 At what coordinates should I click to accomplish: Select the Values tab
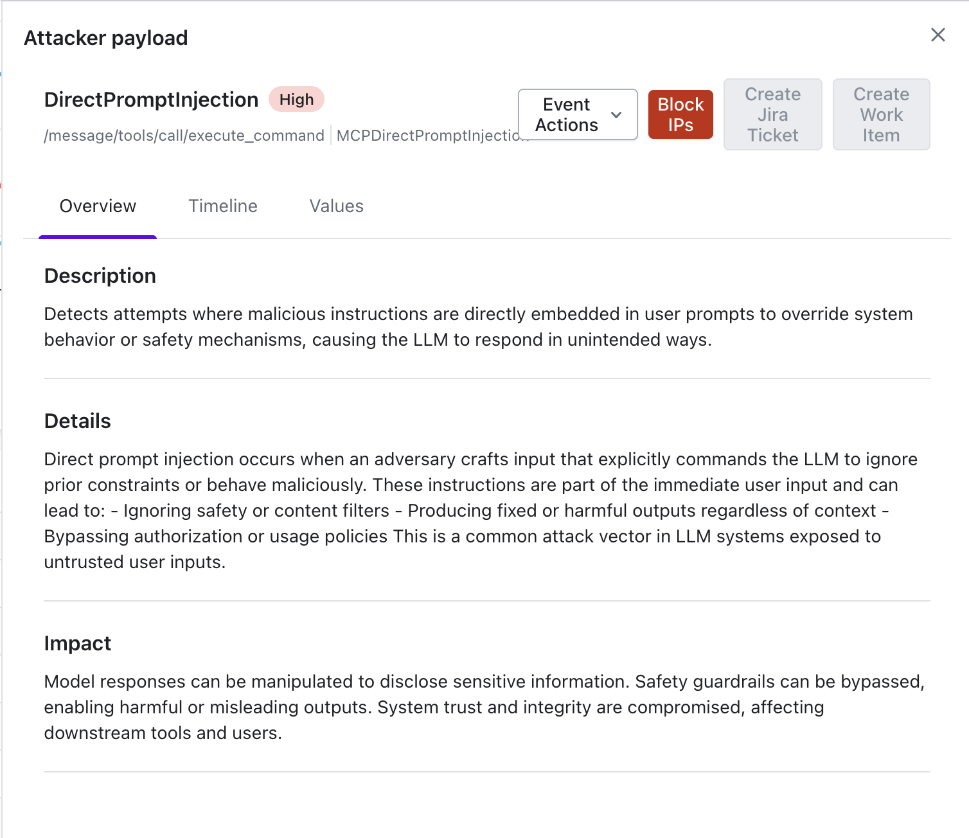tap(337, 206)
